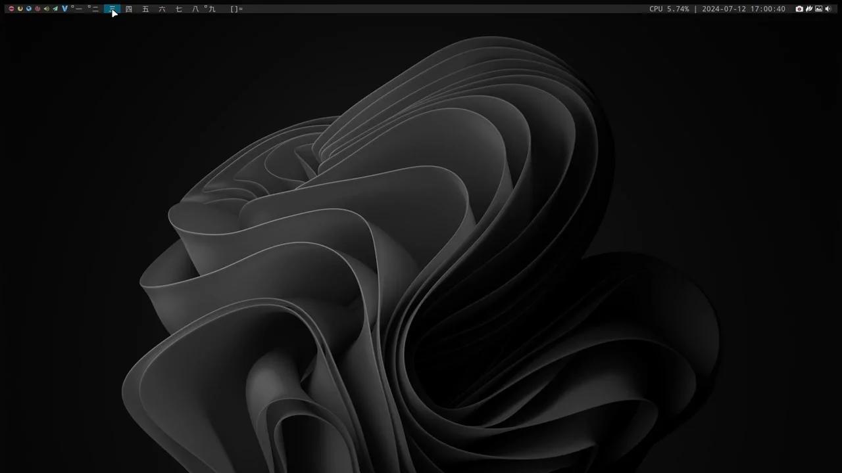This screenshot has width=842, height=473.
Task: Open the yellow crescent icon in the launcher
Action: coord(20,9)
